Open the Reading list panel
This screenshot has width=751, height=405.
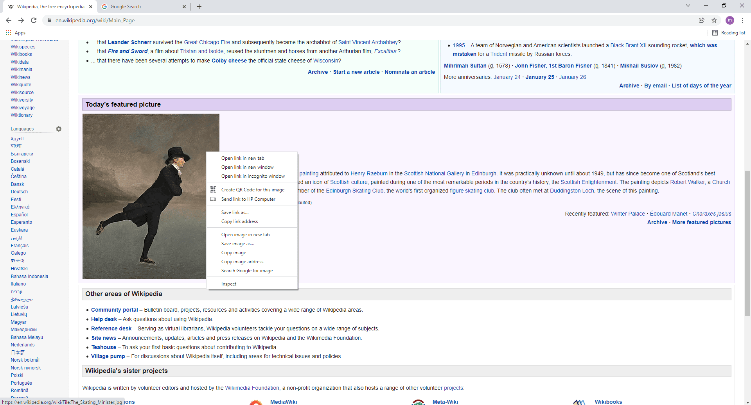click(729, 33)
